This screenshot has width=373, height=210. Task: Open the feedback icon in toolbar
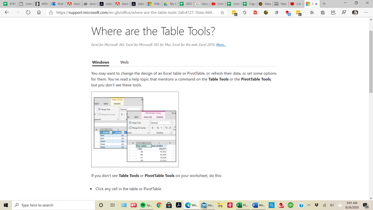pyautogui.click(x=344, y=13)
